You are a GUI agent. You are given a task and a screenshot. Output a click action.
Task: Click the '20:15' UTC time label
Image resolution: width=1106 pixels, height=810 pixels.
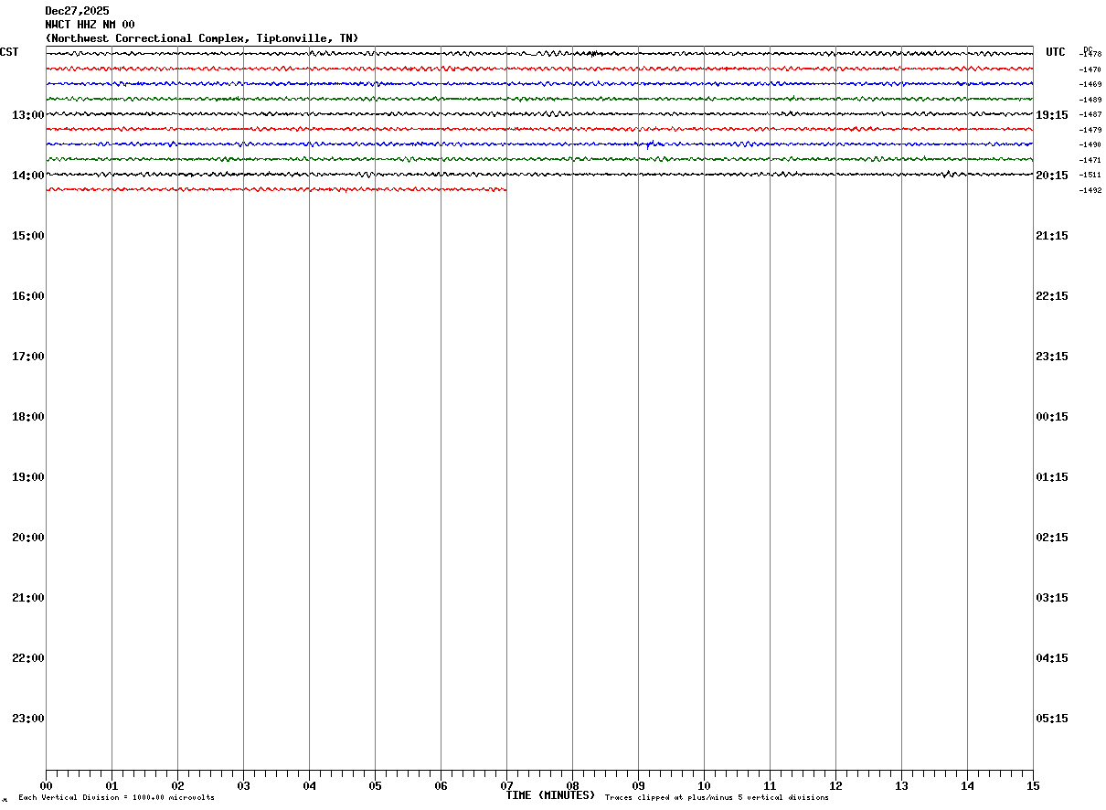tap(1052, 176)
